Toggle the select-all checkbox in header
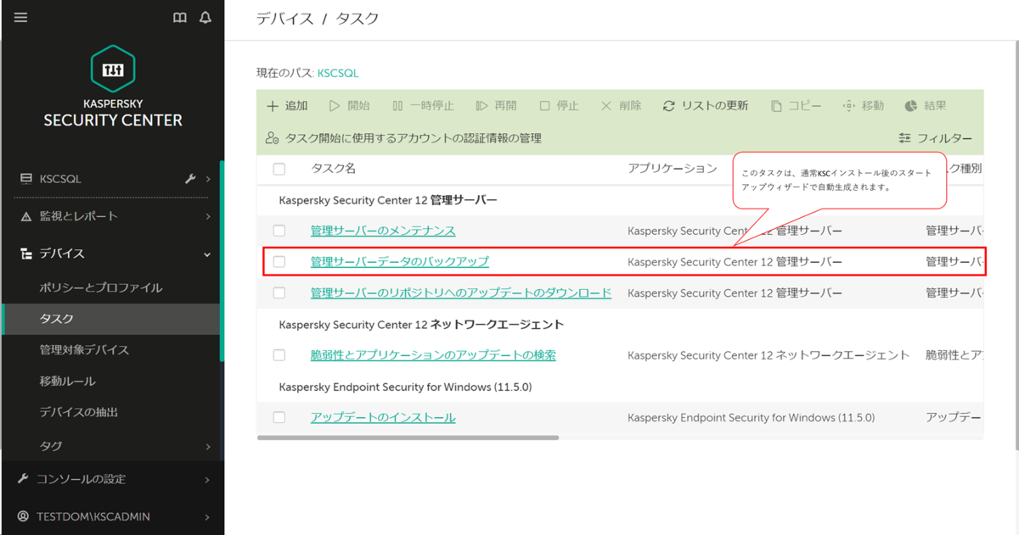 279,169
